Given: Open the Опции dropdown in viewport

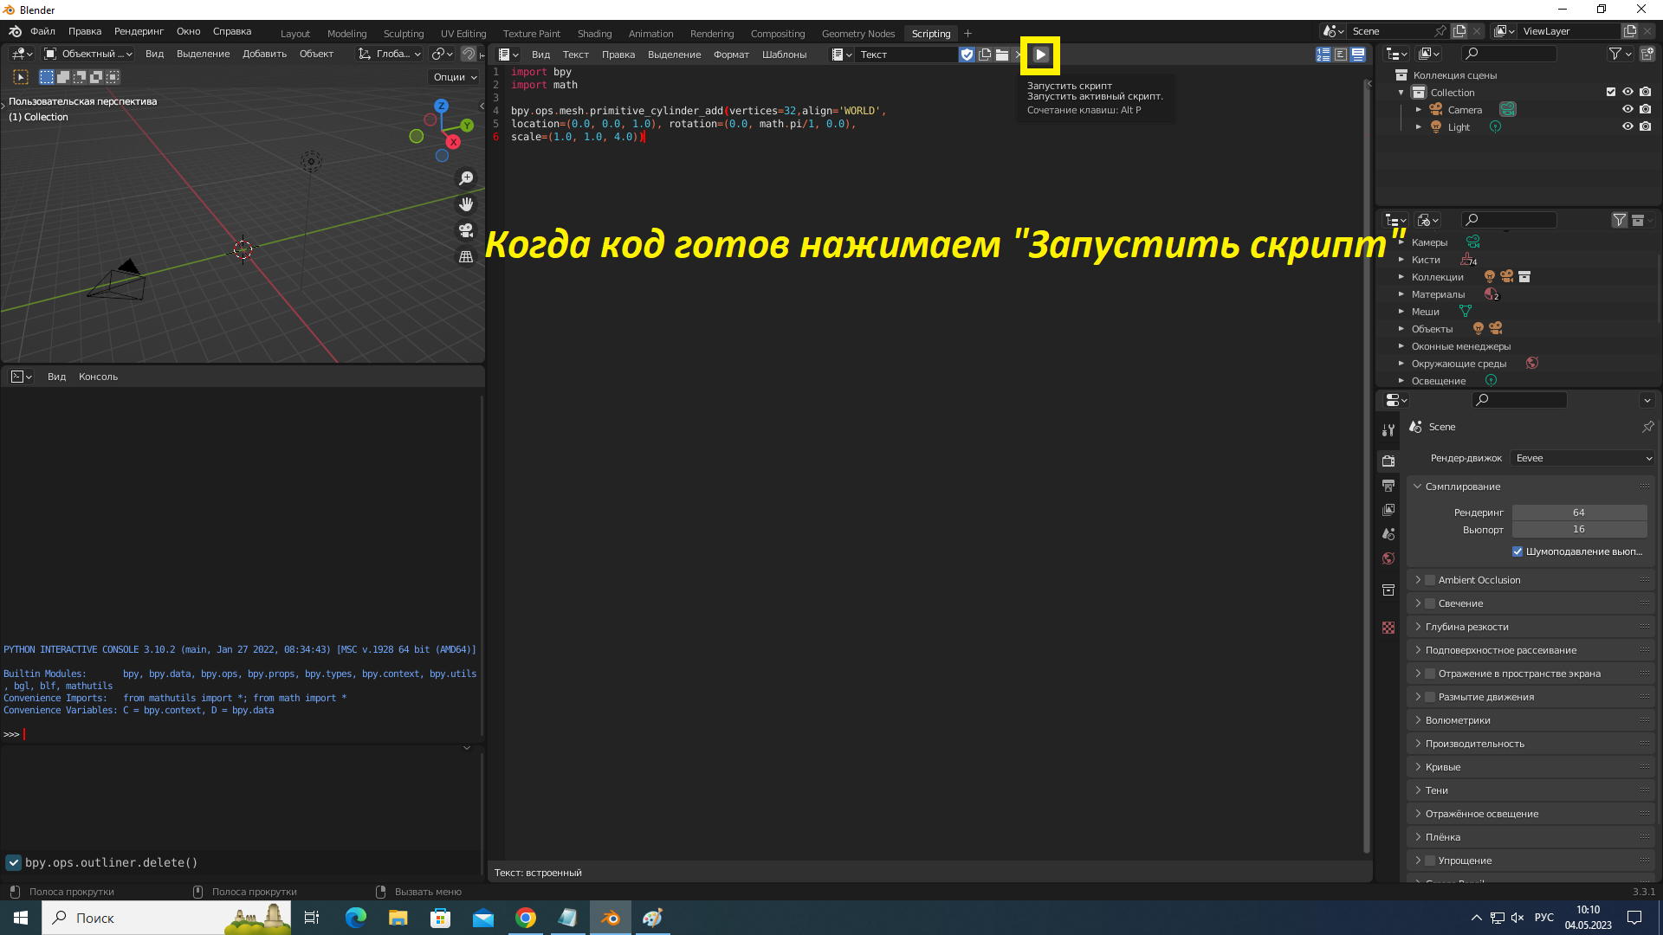Looking at the screenshot, I should tap(456, 77).
